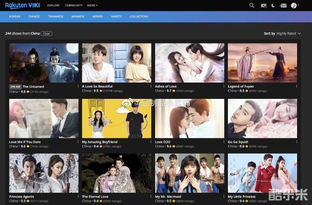Open options menu for The Eternal Love
Screen dimensions: 312x205
point(151,196)
